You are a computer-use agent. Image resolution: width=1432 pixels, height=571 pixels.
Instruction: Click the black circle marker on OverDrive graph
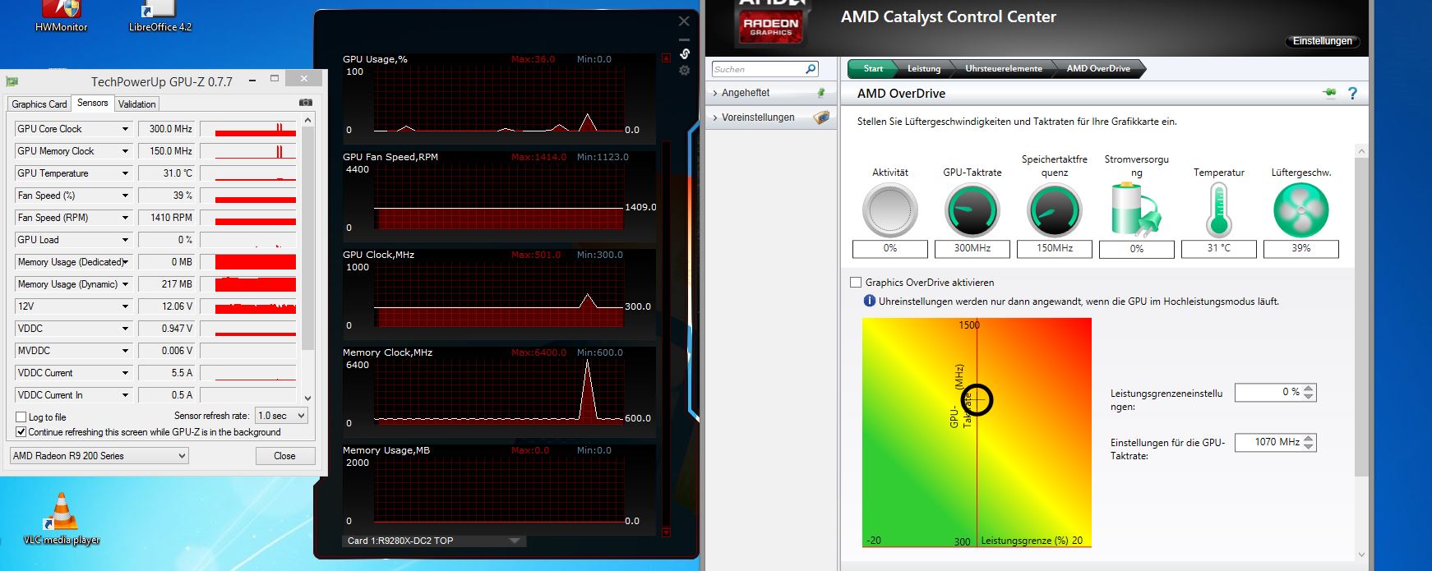[977, 400]
